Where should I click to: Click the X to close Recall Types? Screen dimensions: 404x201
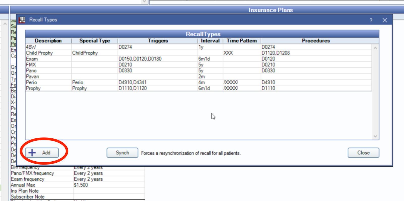[385, 20]
